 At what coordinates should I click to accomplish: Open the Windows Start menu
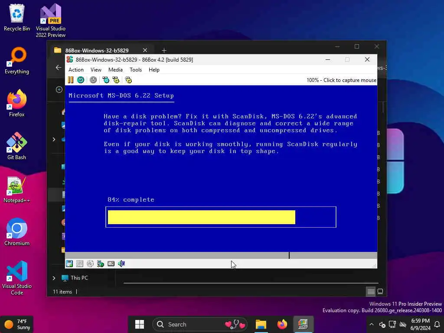click(139, 324)
